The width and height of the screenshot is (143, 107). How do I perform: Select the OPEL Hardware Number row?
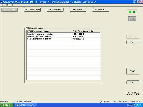coord(63,39)
